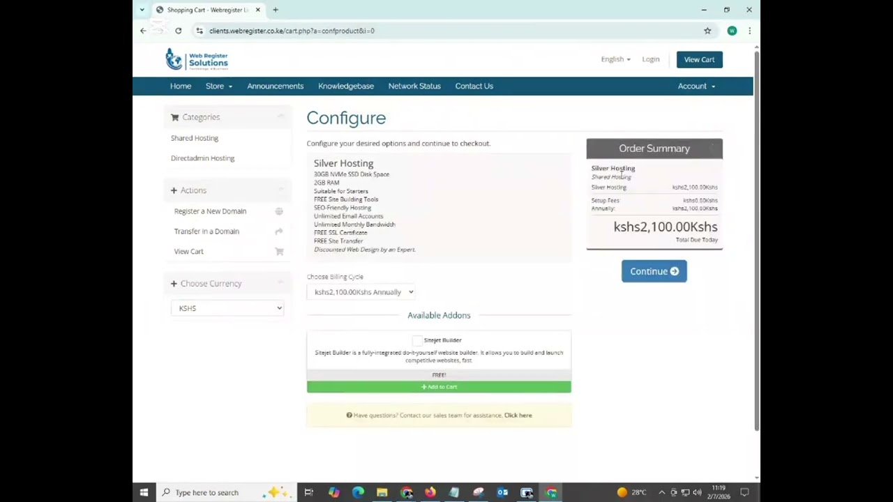Open the notifications center icon

(x=744, y=492)
